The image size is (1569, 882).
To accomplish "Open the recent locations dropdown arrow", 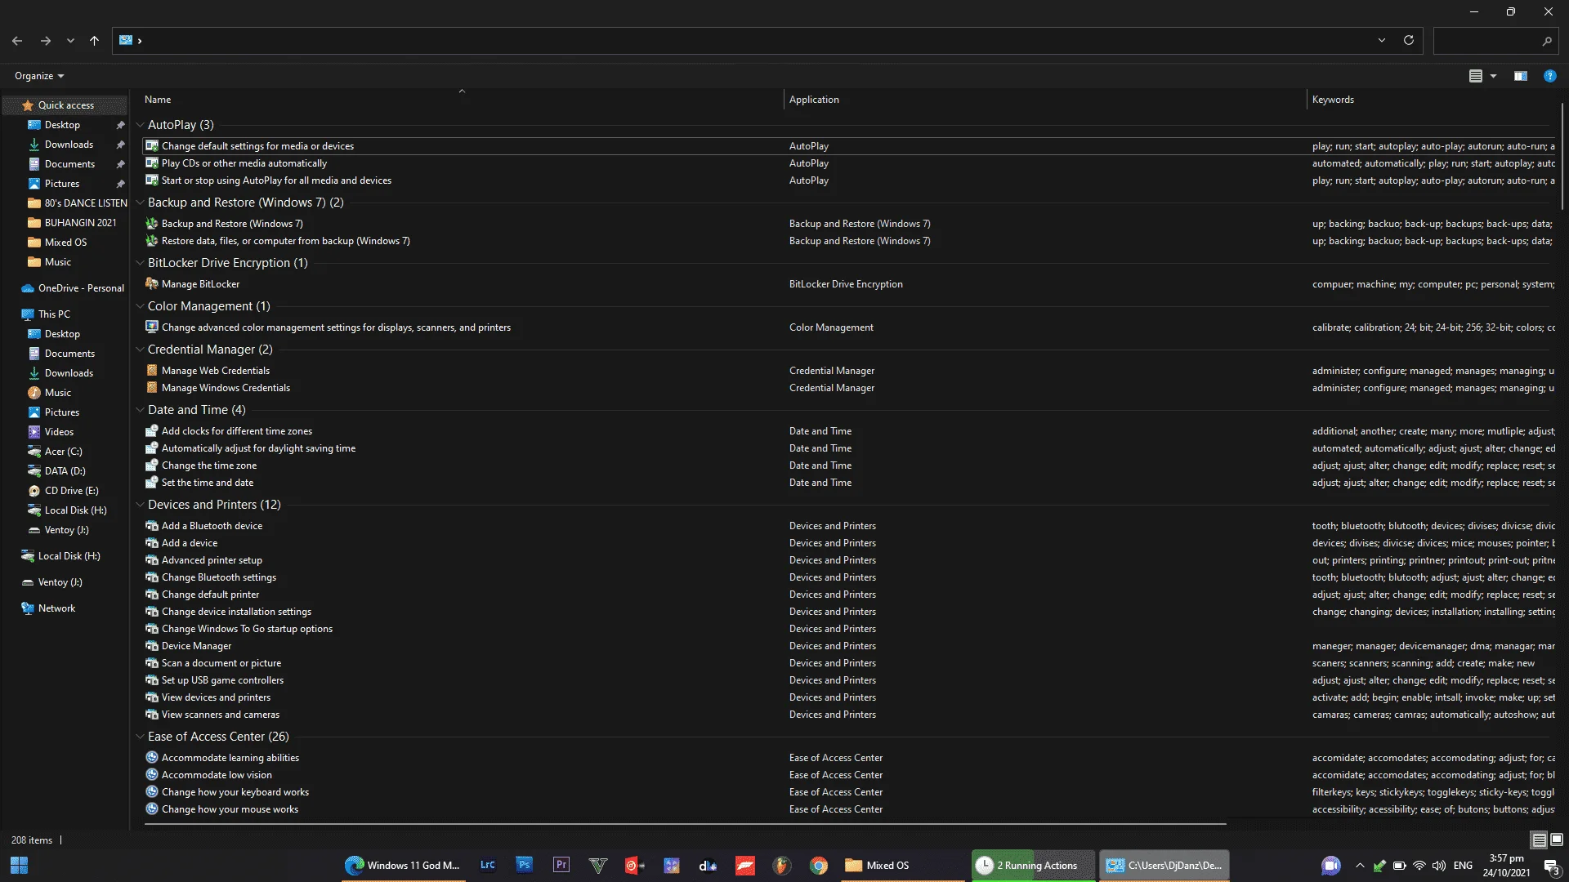I will [70, 41].
